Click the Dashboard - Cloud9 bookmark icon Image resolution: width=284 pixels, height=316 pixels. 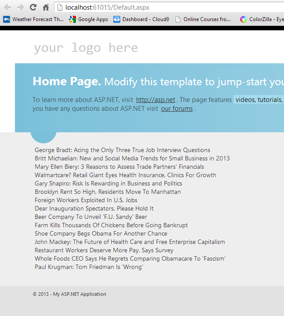point(116,19)
